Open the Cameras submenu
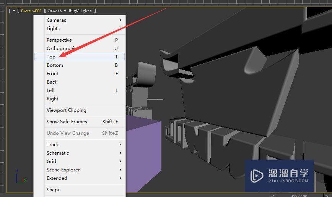 tap(80, 20)
